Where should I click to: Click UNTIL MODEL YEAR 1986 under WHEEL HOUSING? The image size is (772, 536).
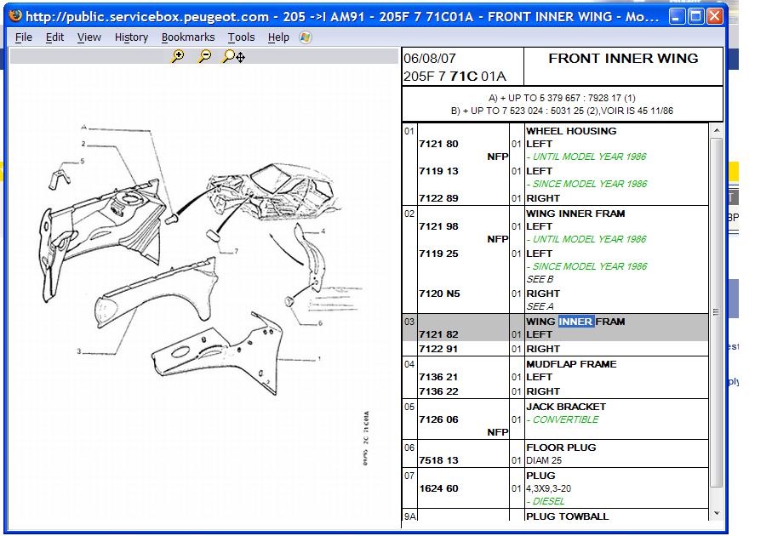(586, 157)
